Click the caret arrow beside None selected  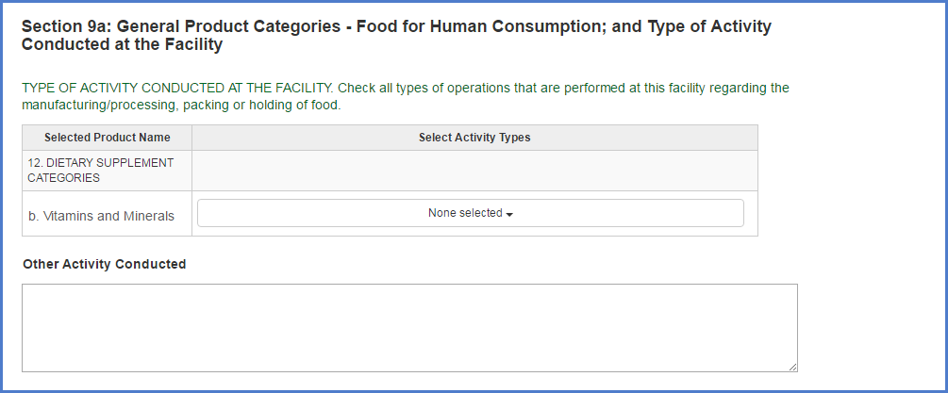coord(509,215)
